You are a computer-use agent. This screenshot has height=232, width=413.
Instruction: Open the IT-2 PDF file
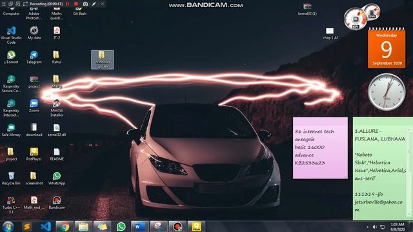tap(57, 33)
